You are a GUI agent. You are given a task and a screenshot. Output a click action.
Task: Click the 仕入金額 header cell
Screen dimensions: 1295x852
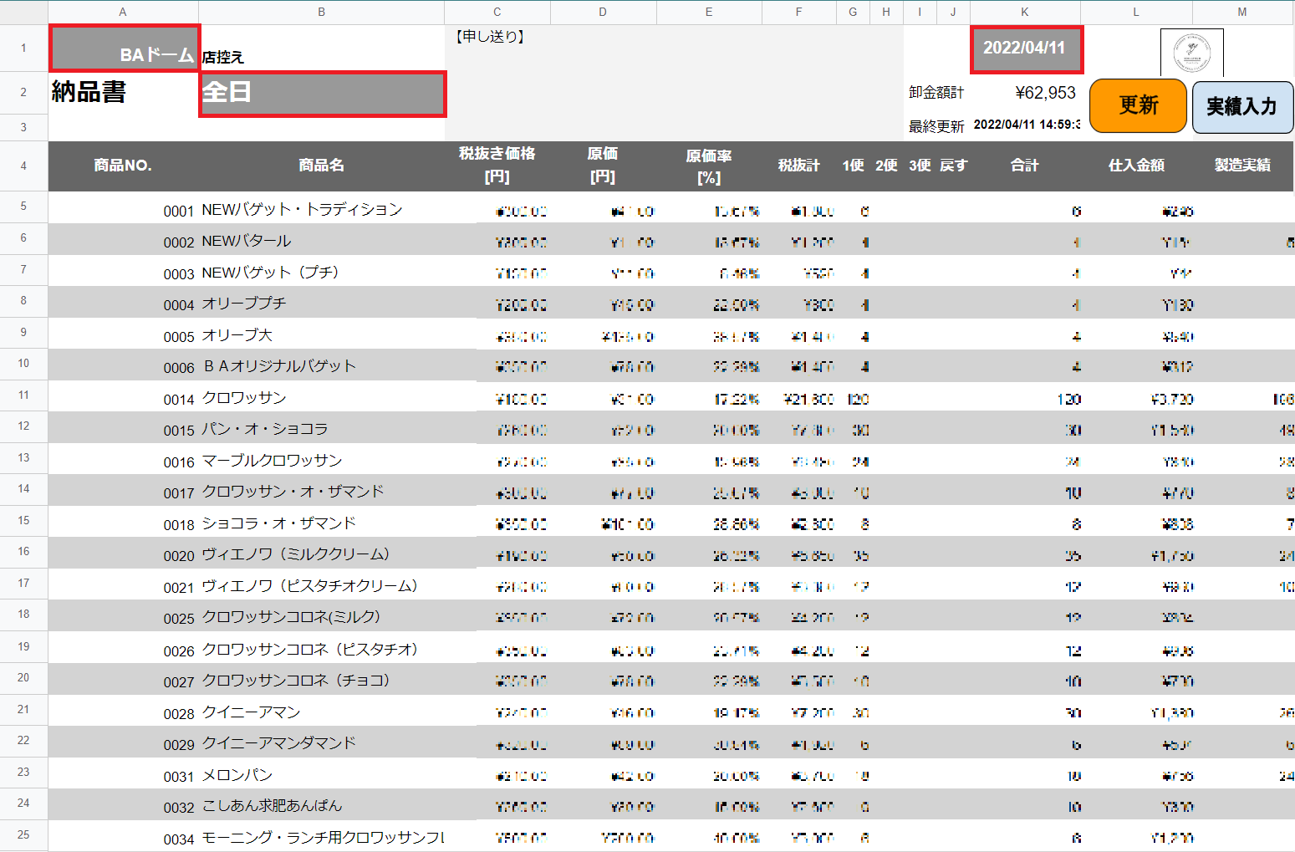(1135, 166)
